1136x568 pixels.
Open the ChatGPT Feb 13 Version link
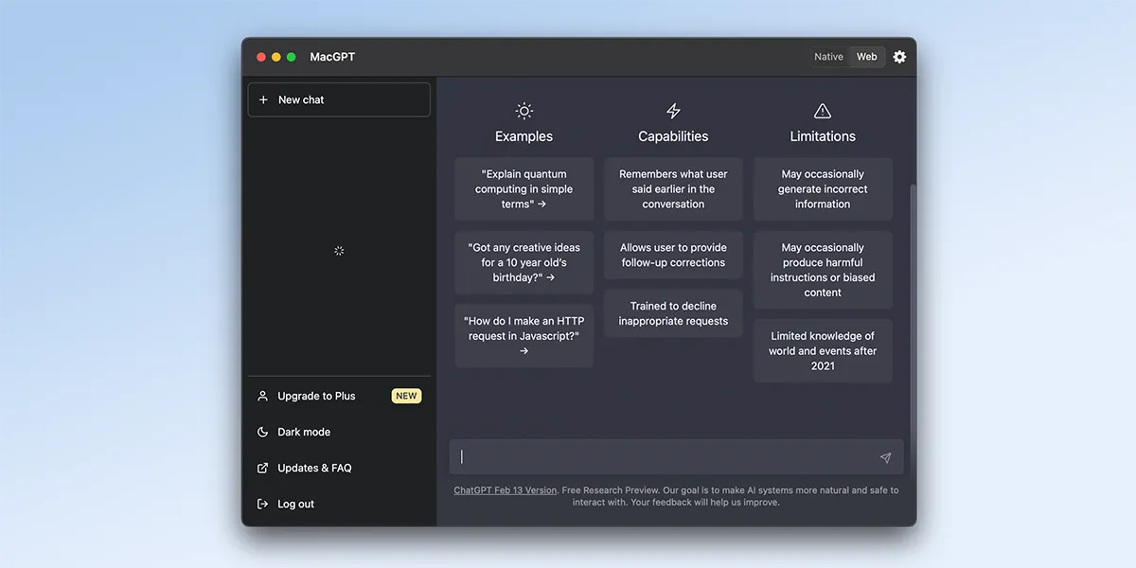506,490
